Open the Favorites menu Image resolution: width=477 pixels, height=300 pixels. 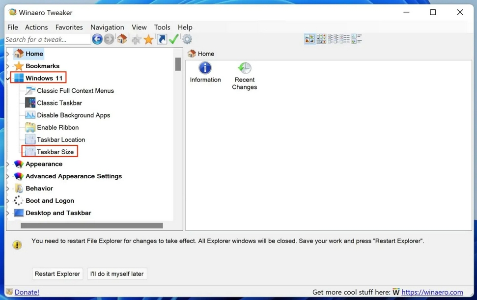[x=69, y=27]
